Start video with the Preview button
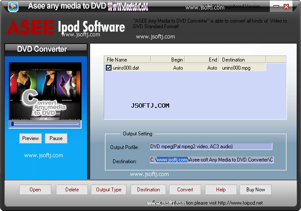The height and width of the screenshot is (211, 301). (x=30, y=138)
